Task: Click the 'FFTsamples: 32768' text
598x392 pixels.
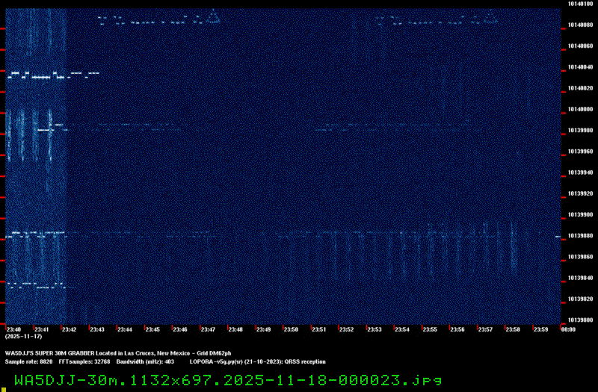Action: click(84, 361)
